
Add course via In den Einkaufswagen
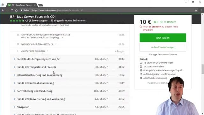163,47
